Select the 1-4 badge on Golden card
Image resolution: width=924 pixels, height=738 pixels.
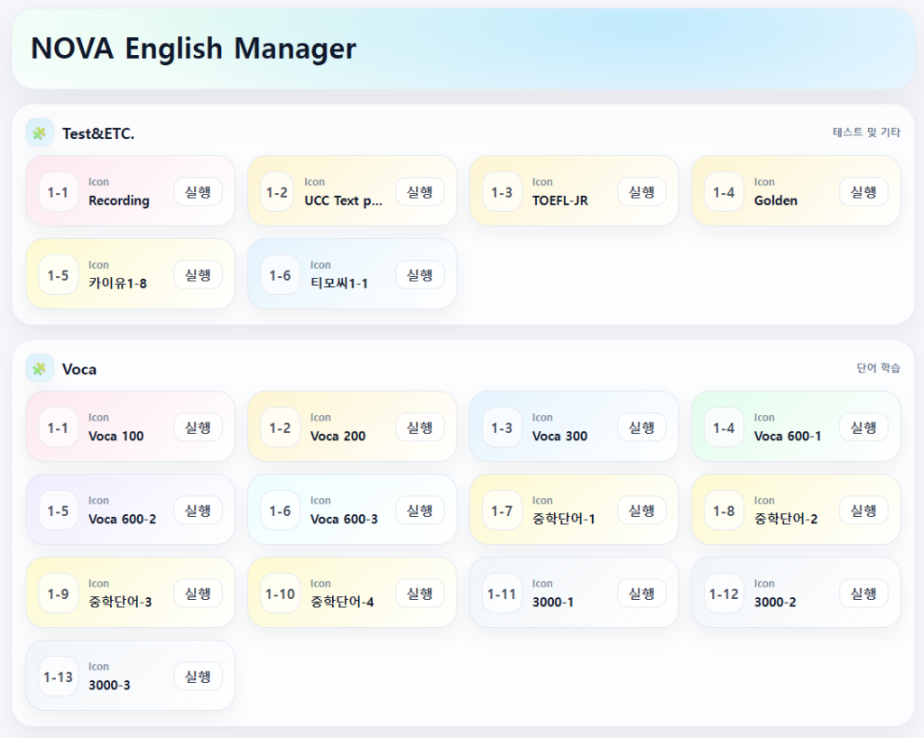coord(724,191)
